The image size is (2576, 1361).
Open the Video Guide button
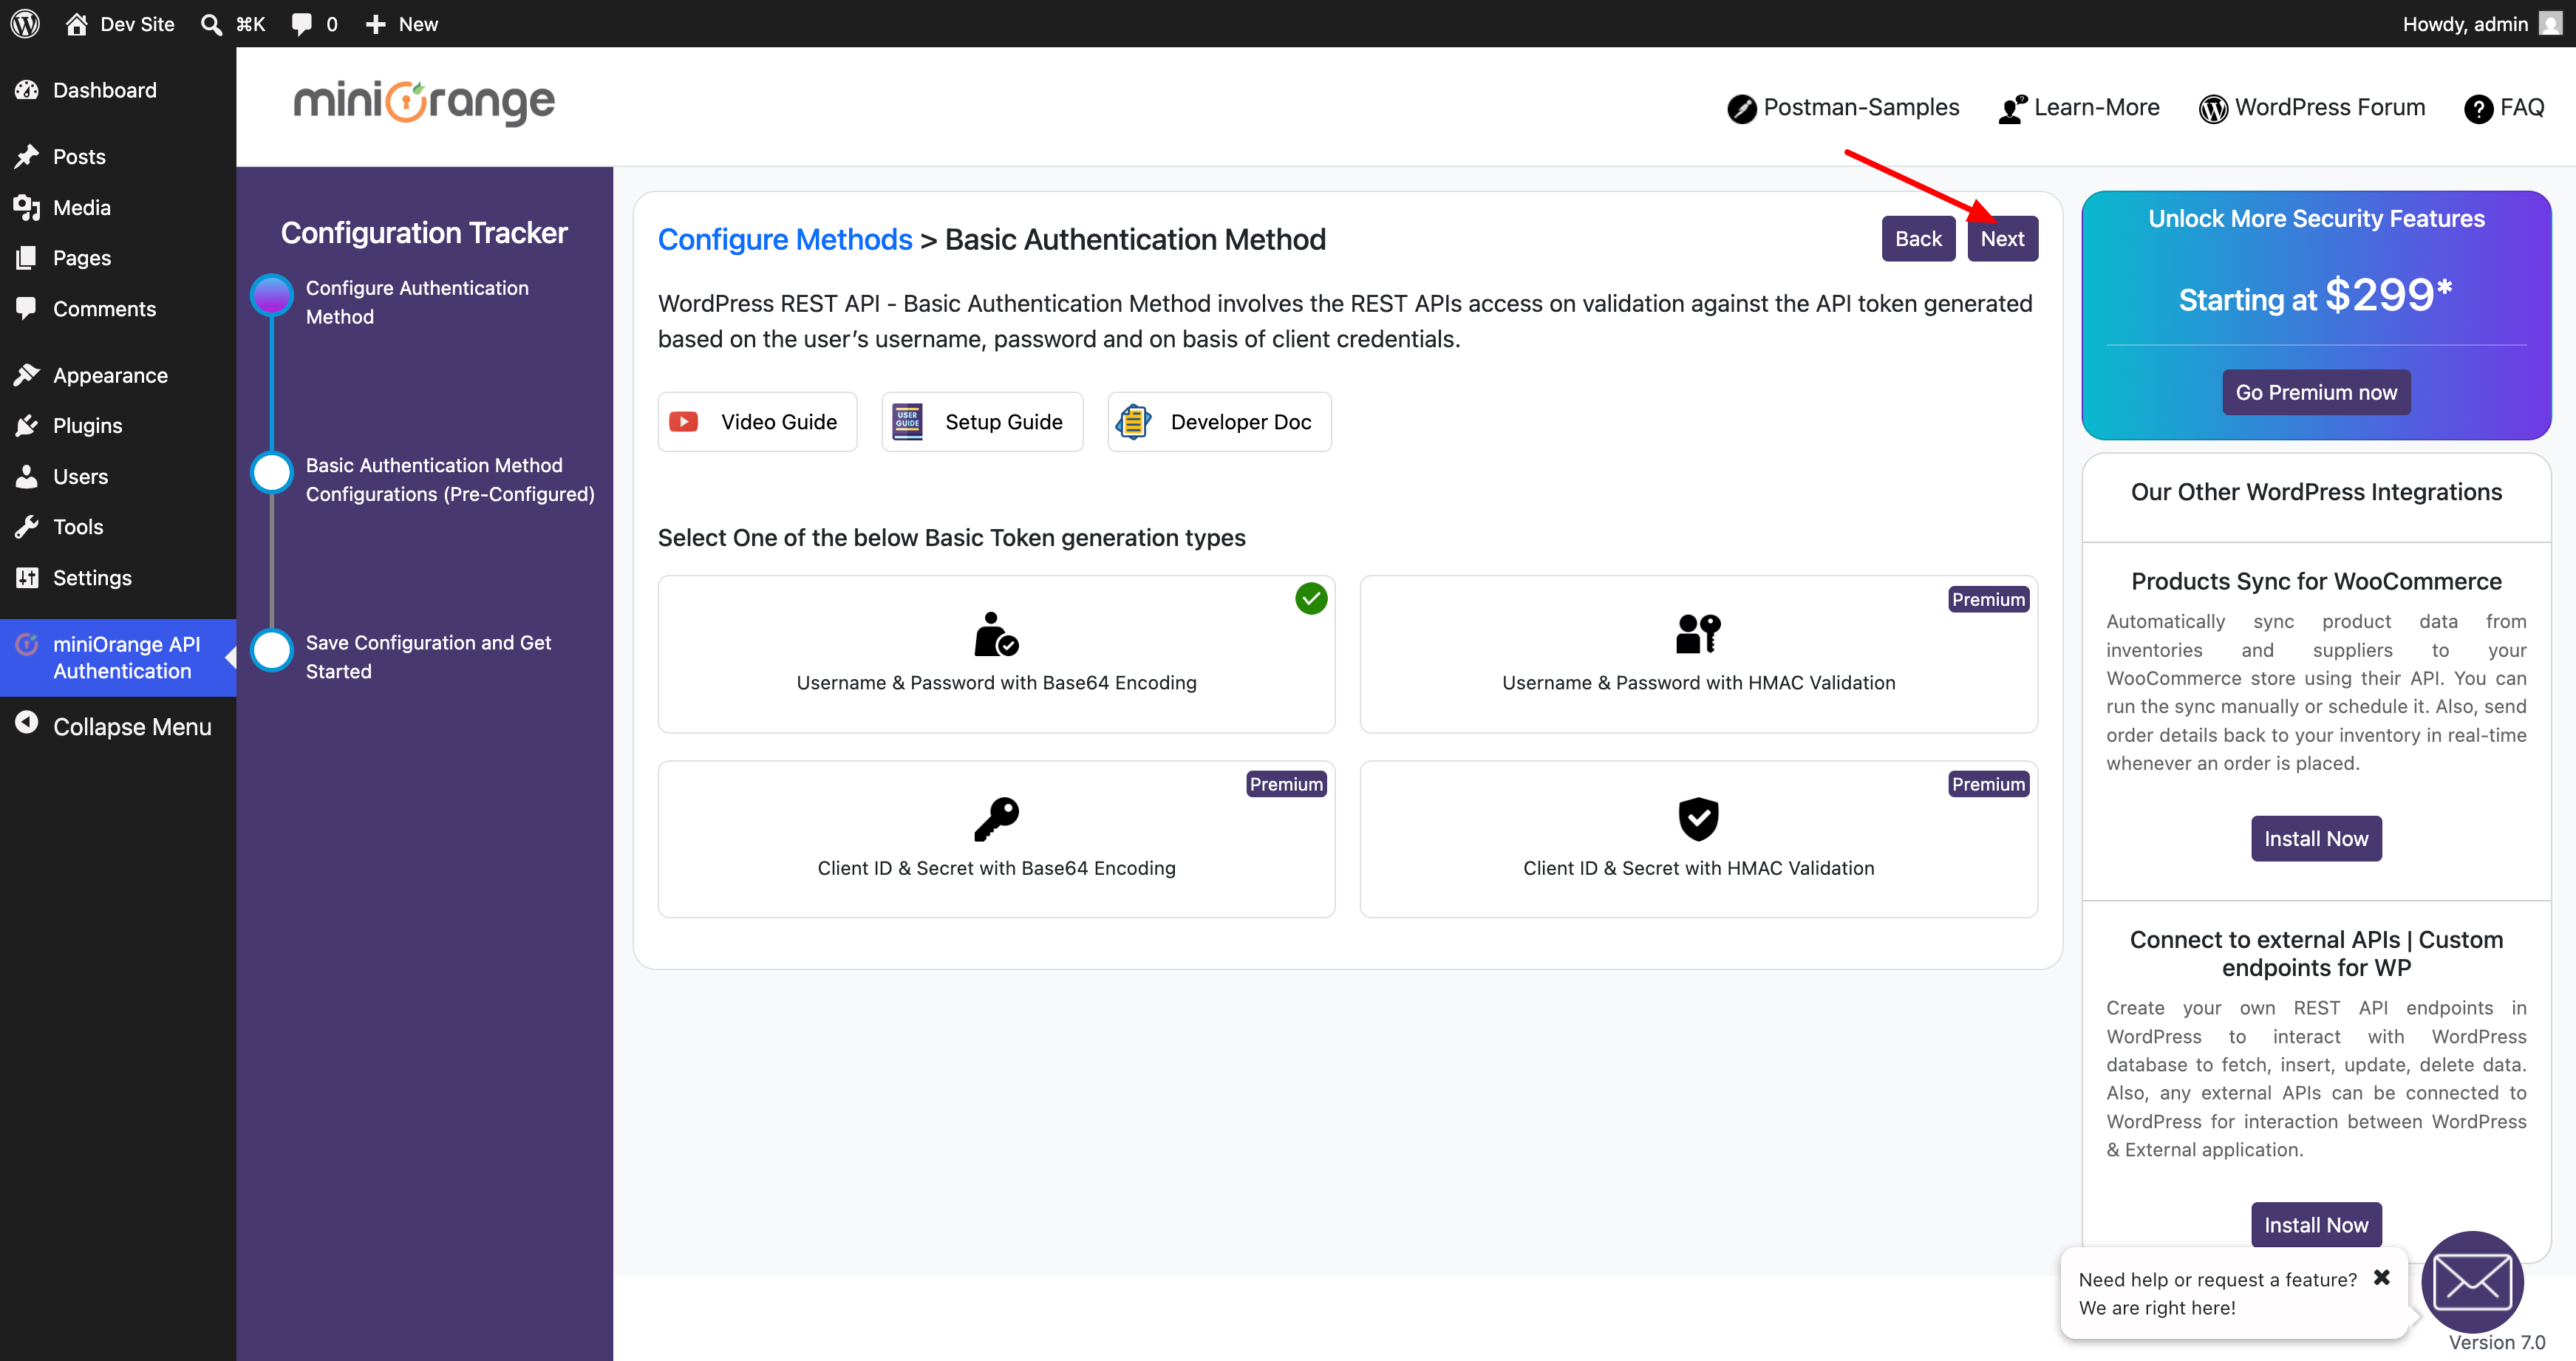[757, 422]
